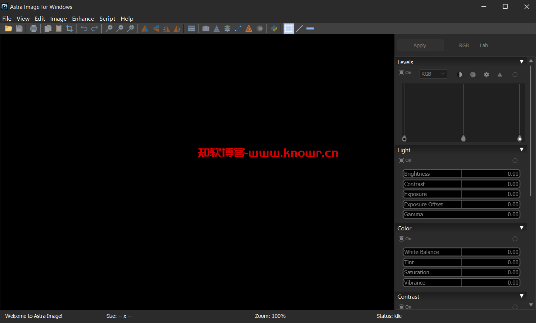Viewport: 536px width, 323px height.
Task: Toggle the Contrast section On checkbox
Action: coord(401,307)
